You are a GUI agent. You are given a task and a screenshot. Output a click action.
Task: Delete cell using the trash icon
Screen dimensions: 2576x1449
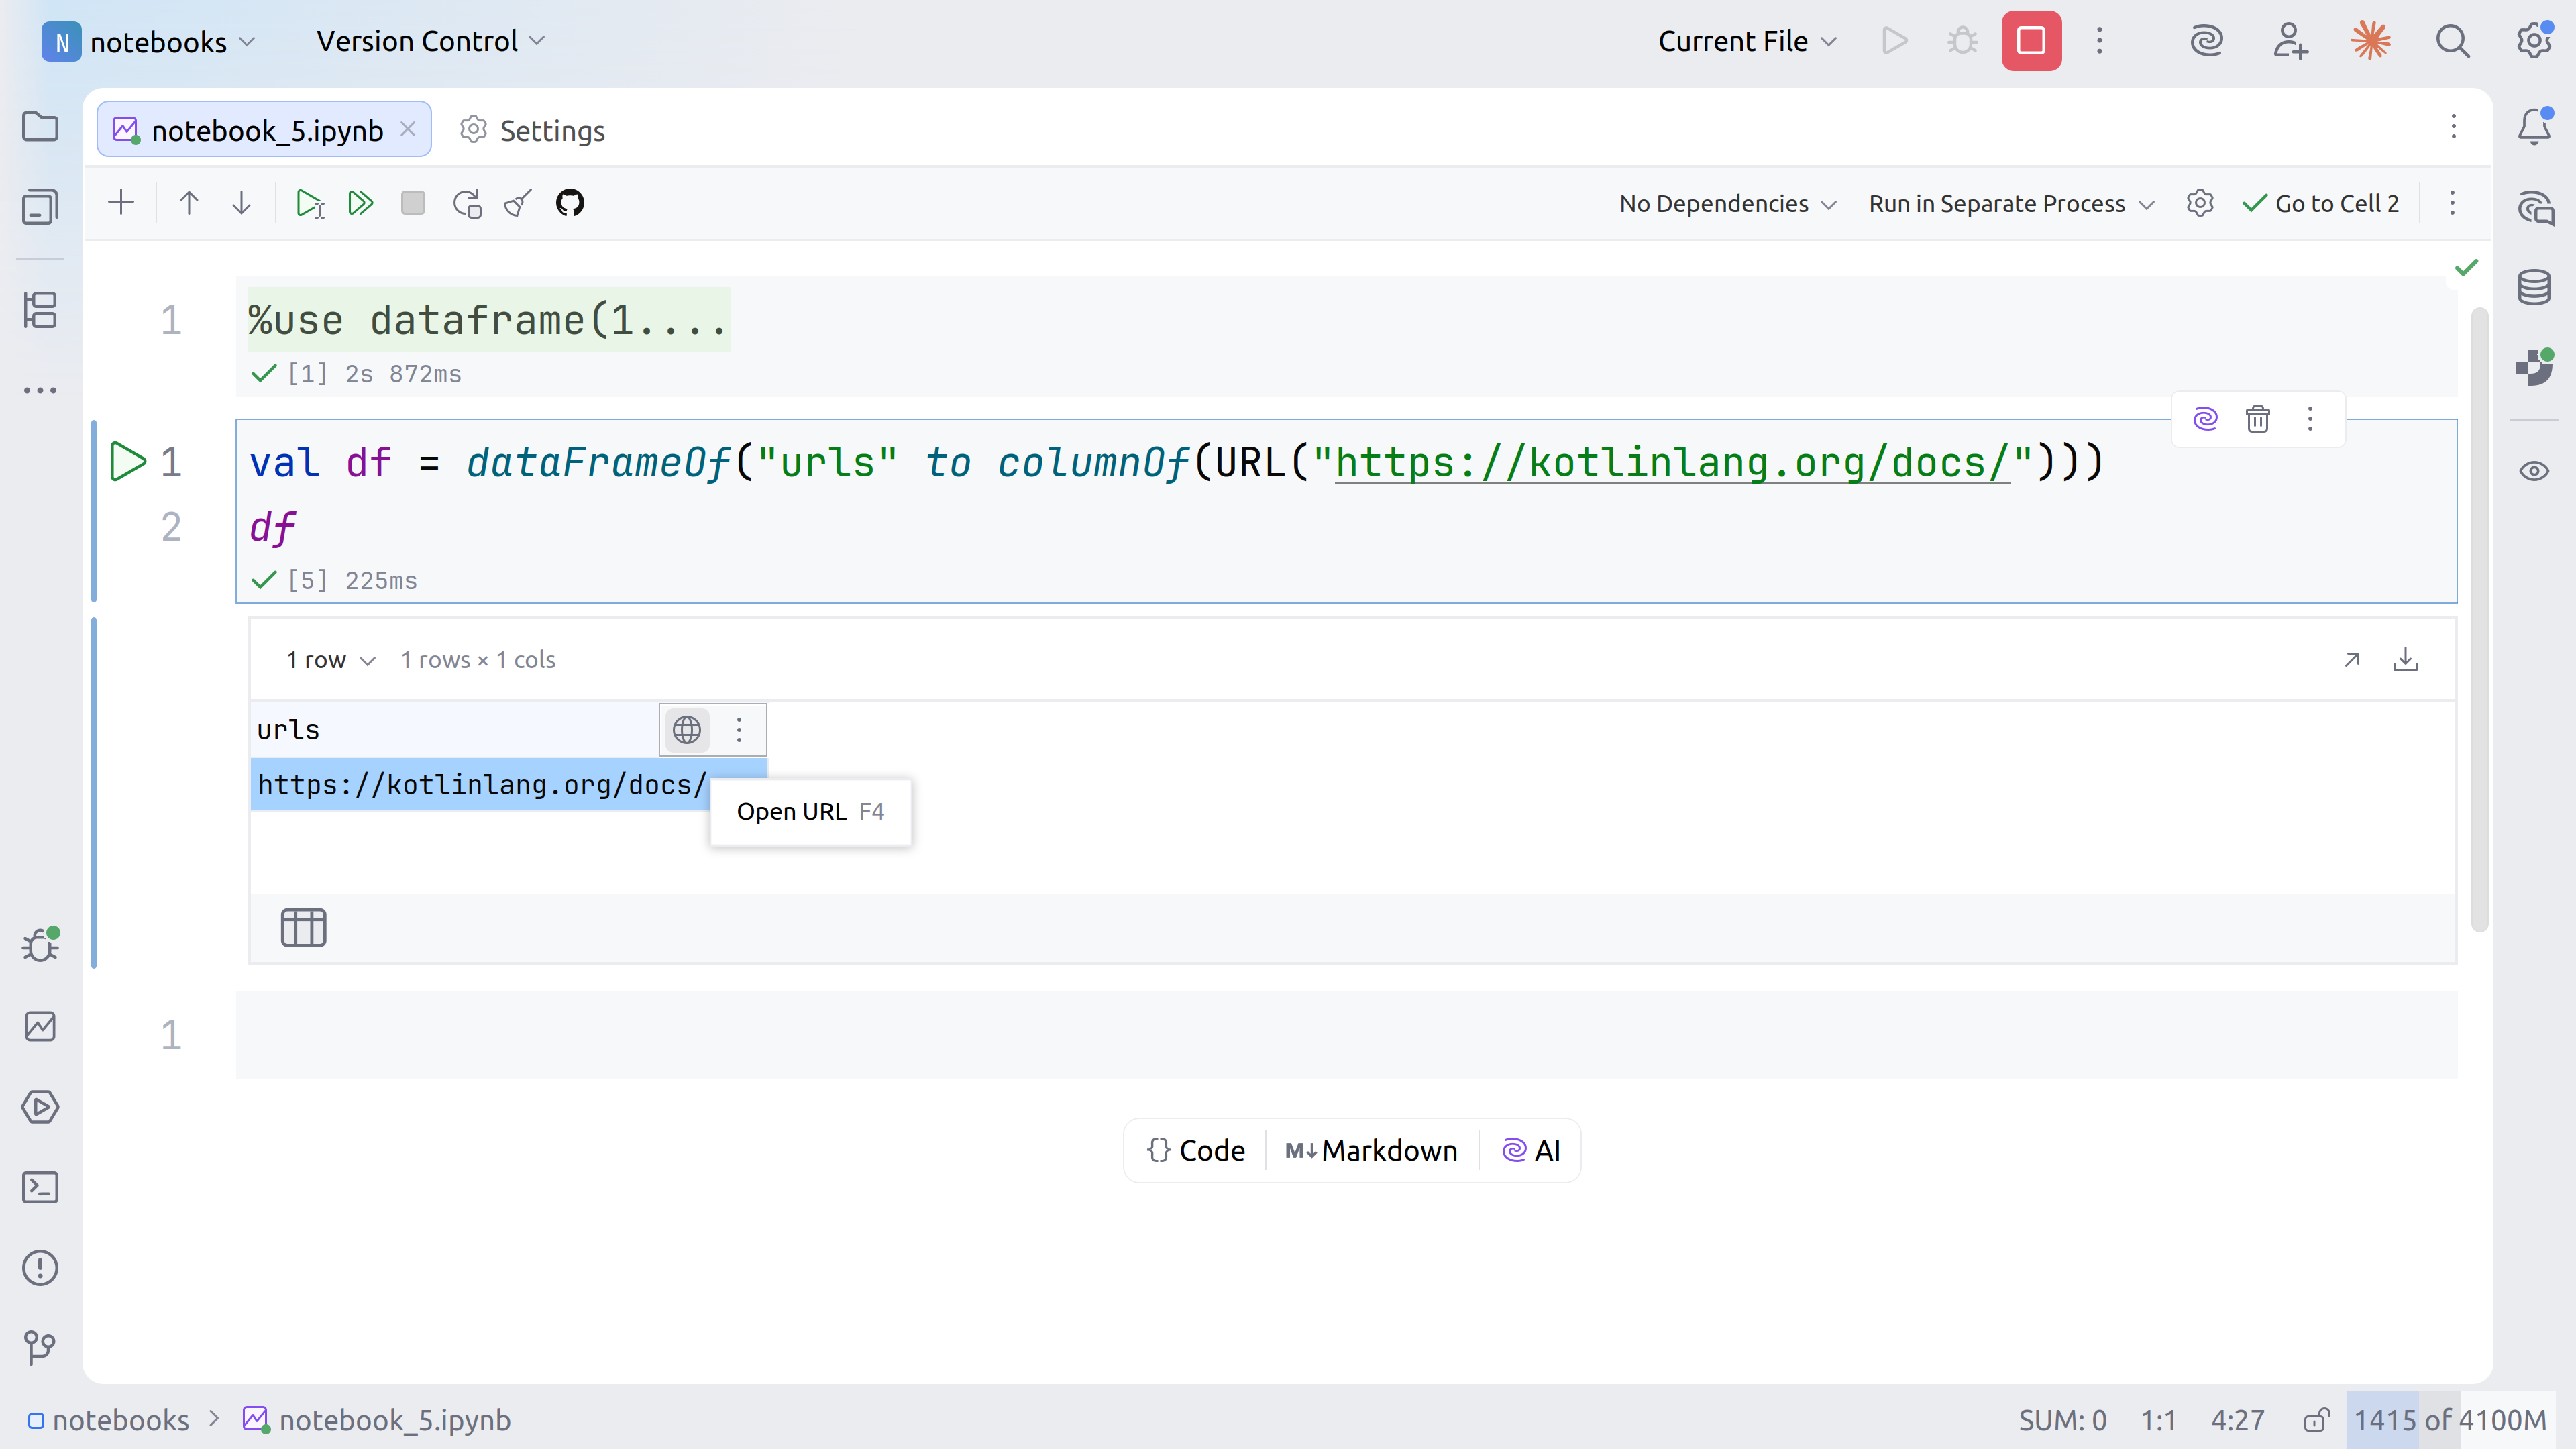[2257, 418]
